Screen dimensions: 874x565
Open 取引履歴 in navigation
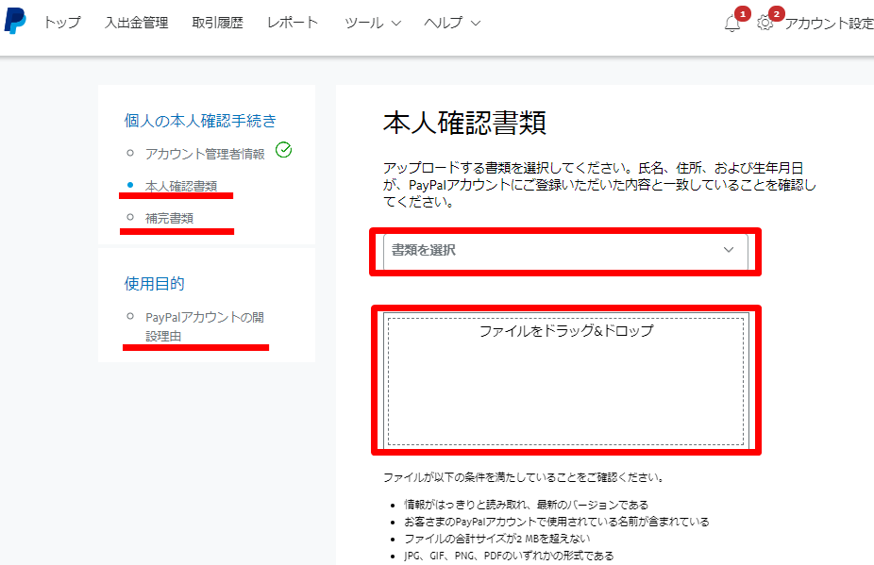217,23
